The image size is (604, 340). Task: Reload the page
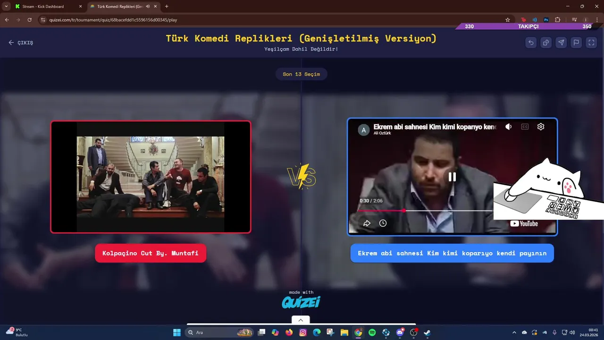pyautogui.click(x=29, y=20)
